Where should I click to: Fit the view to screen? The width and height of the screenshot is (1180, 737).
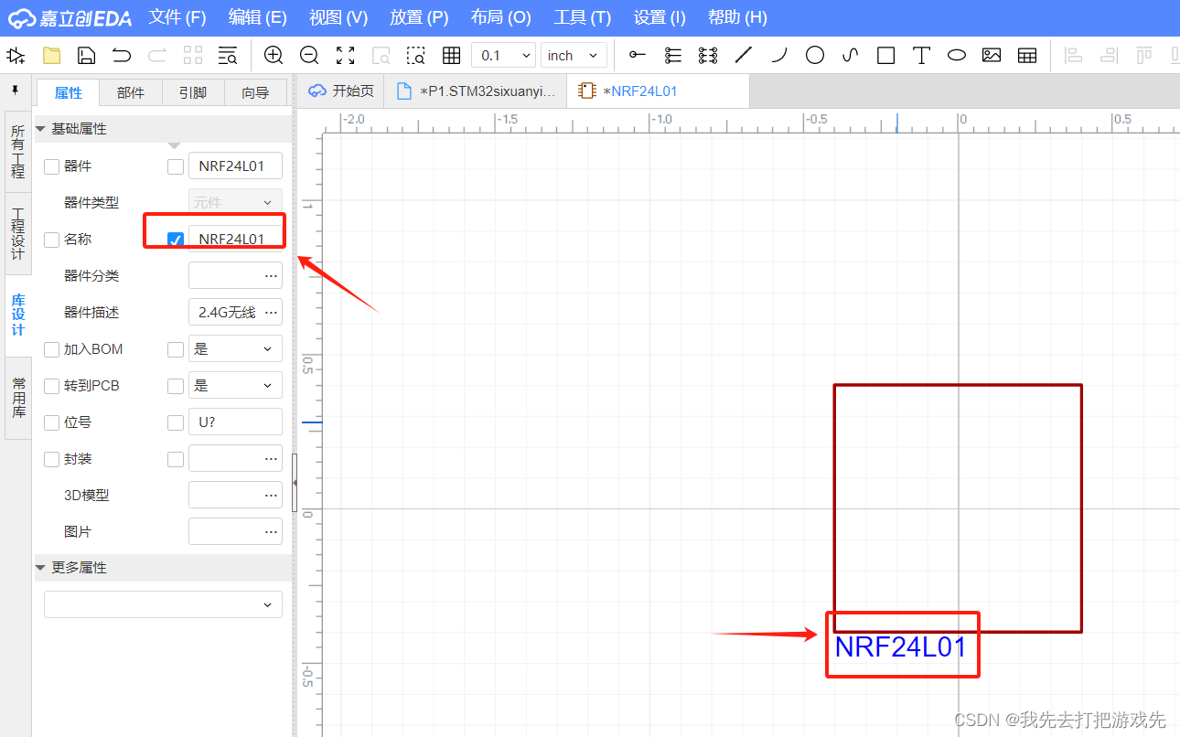click(x=345, y=56)
